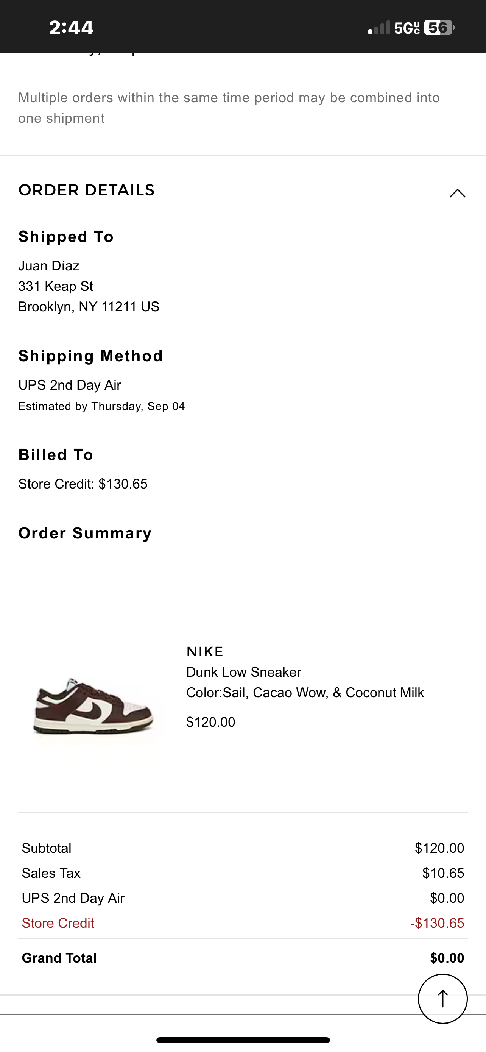Tap the NIKE brand name

(x=205, y=651)
